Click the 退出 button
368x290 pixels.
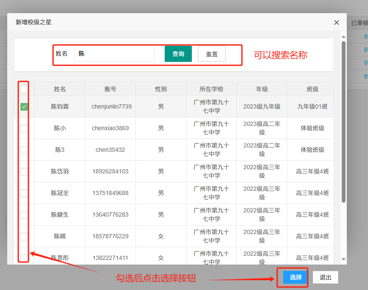(x=325, y=277)
